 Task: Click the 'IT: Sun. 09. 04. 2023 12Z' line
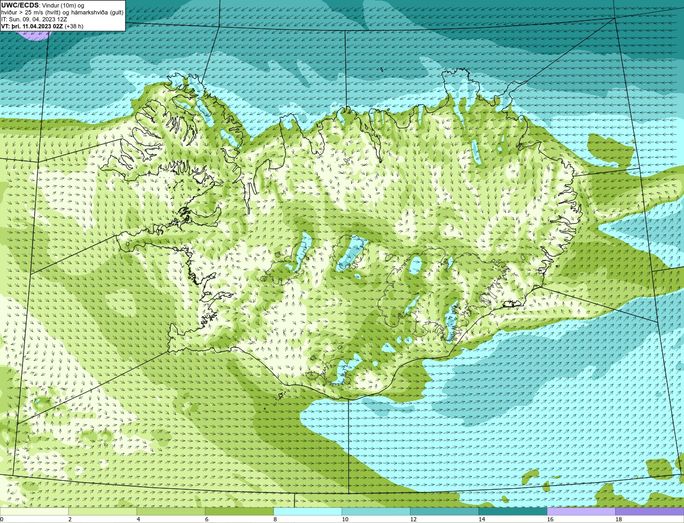(34, 19)
